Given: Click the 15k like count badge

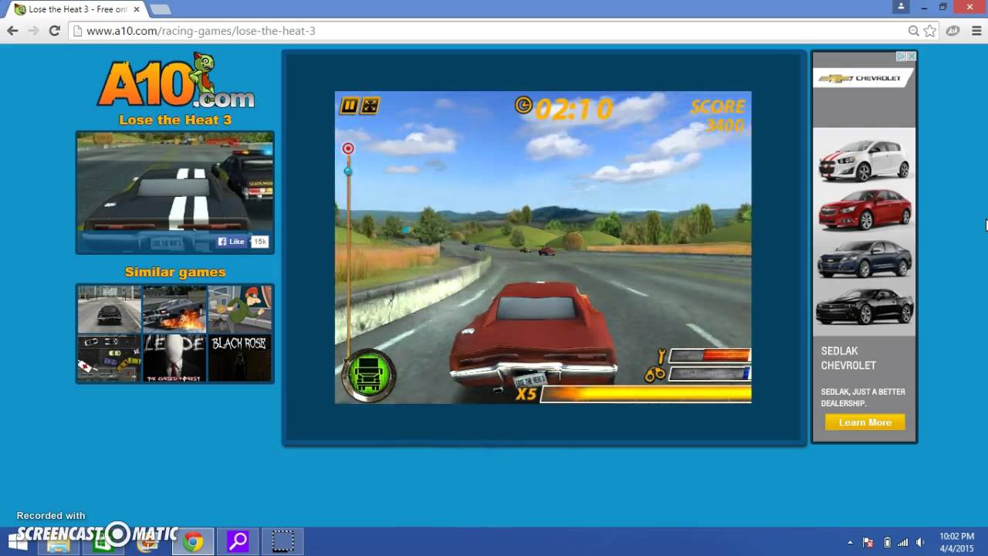Looking at the screenshot, I should 260,242.
